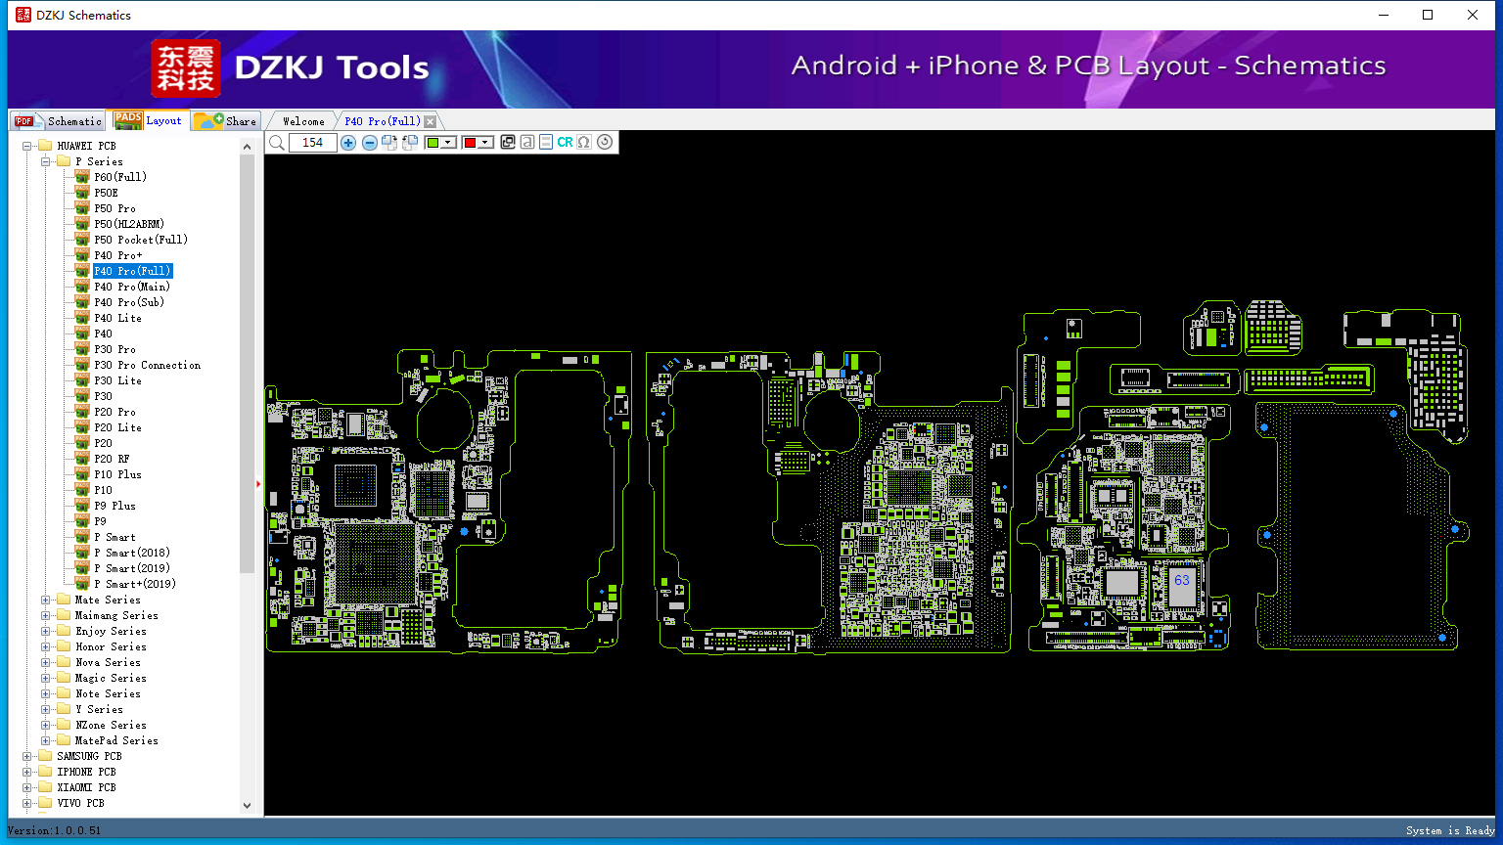Select P40 Pro(Main) in the tree
The image size is (1503, 845).
pos(132,287)
